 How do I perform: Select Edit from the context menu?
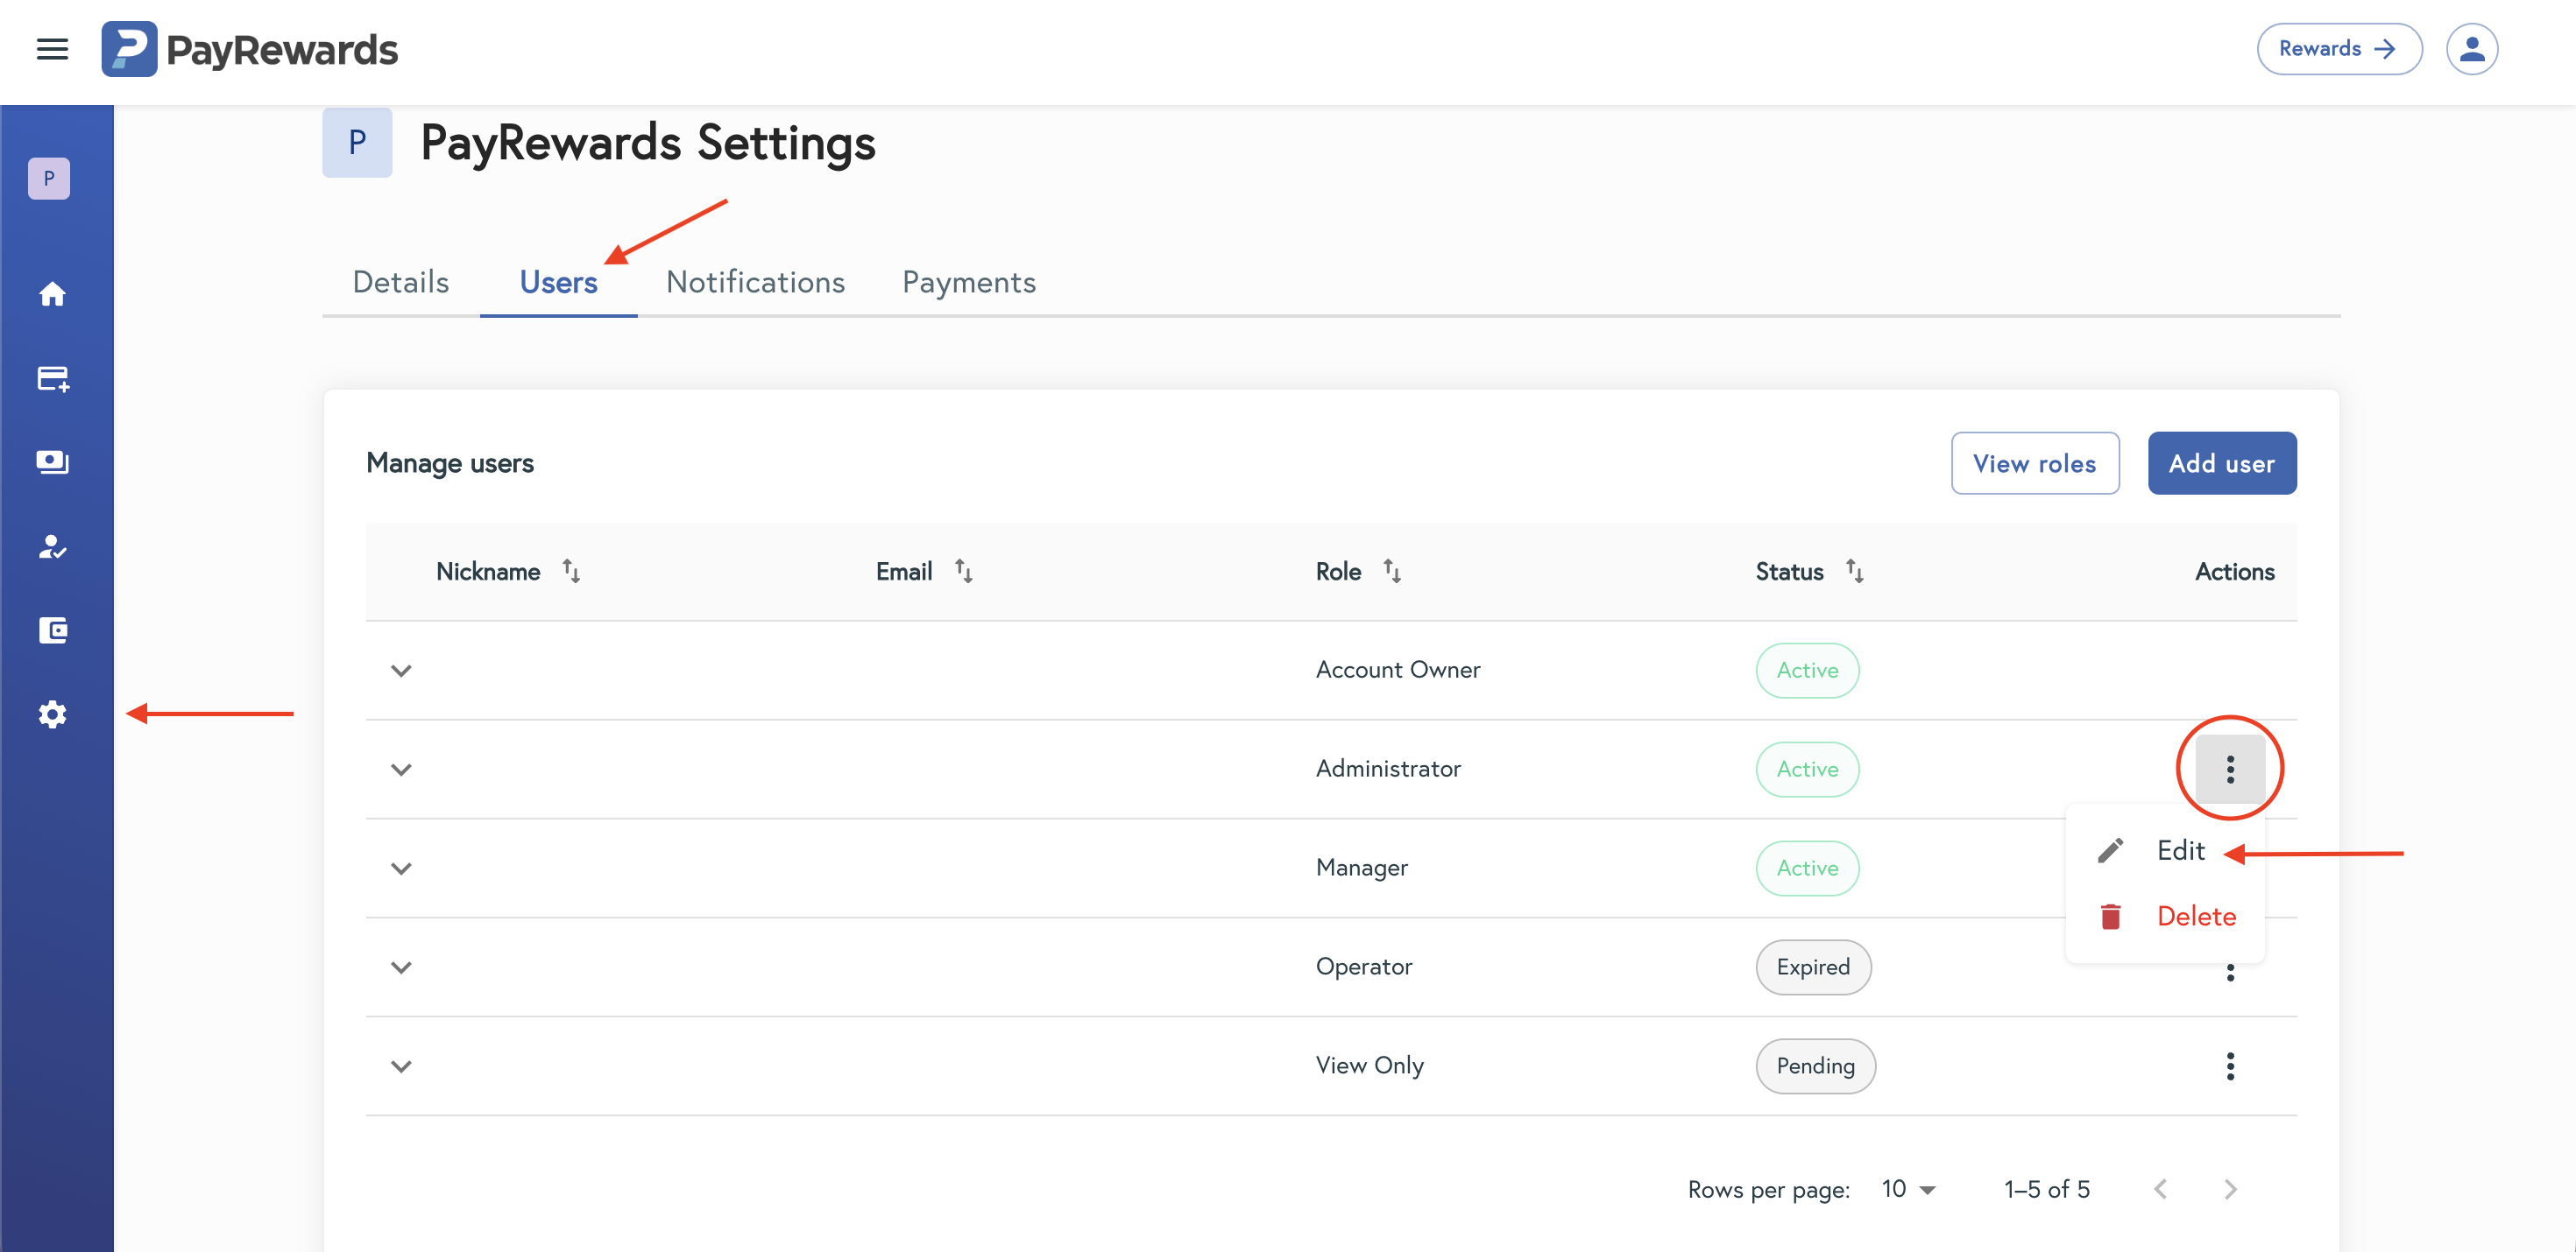pyautogui.click(x=2179, y=851)
